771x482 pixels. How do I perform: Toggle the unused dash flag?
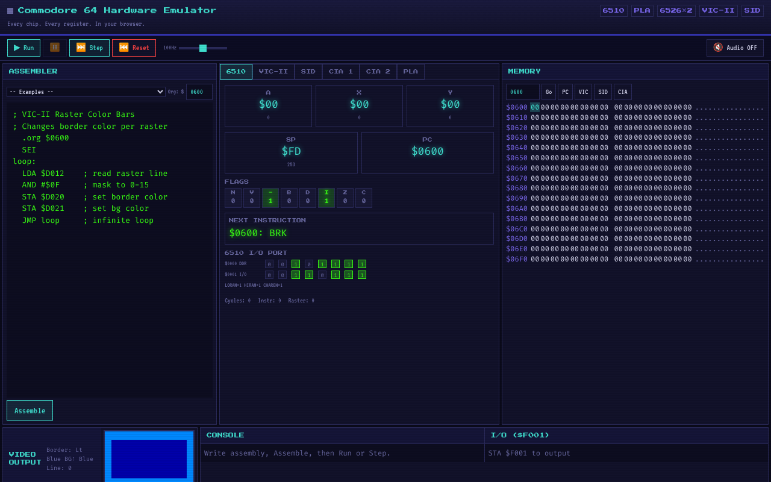[x=270, y=198]
